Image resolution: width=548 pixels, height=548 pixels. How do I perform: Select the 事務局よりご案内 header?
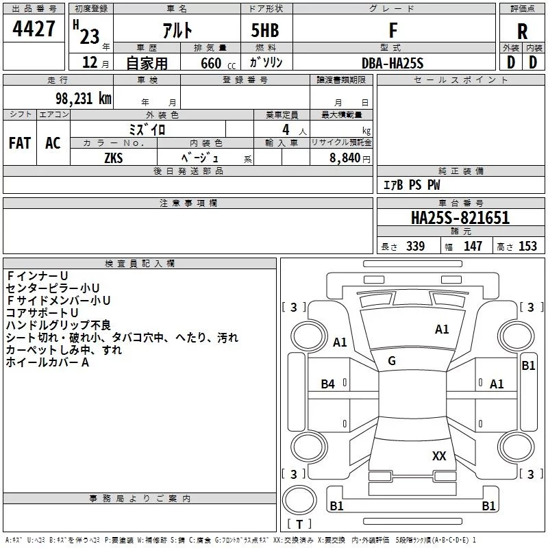(x=140, y=499)
